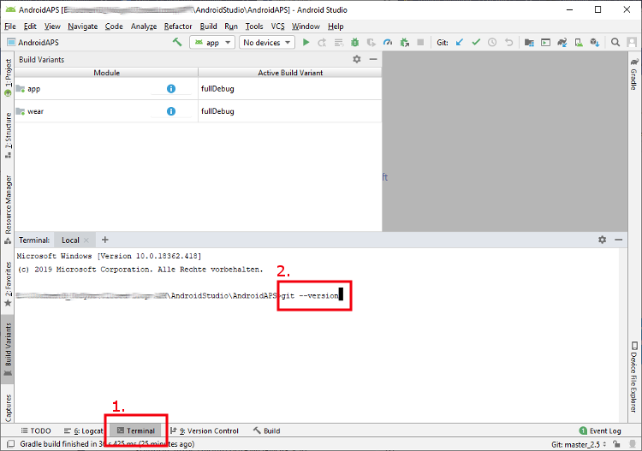Open the TODO tool window
This screenshot has width=642, height=451.
[x=36, y=430]
